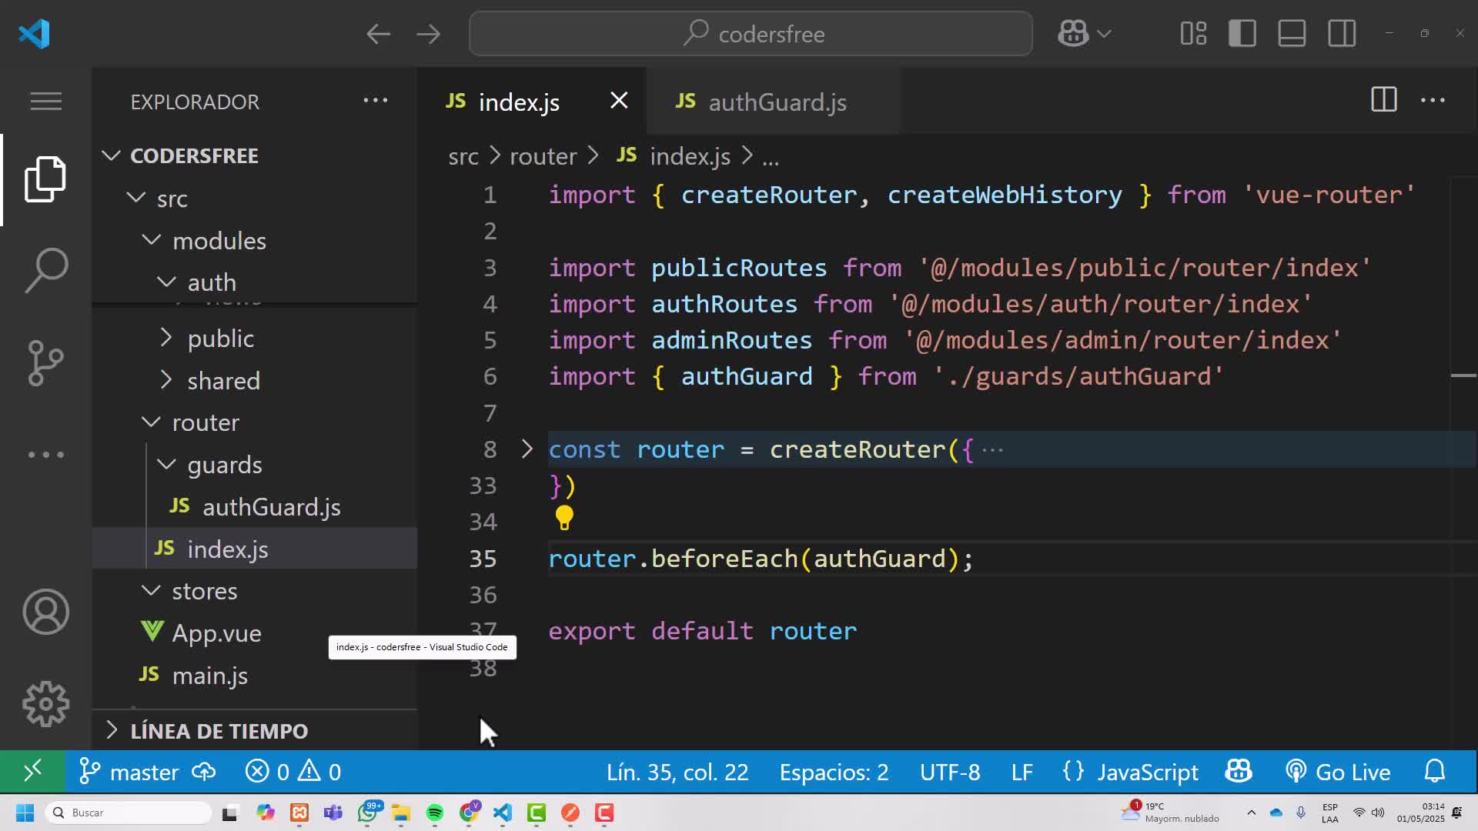Open the Customize Layout icon

click(x=1193, y=34)
